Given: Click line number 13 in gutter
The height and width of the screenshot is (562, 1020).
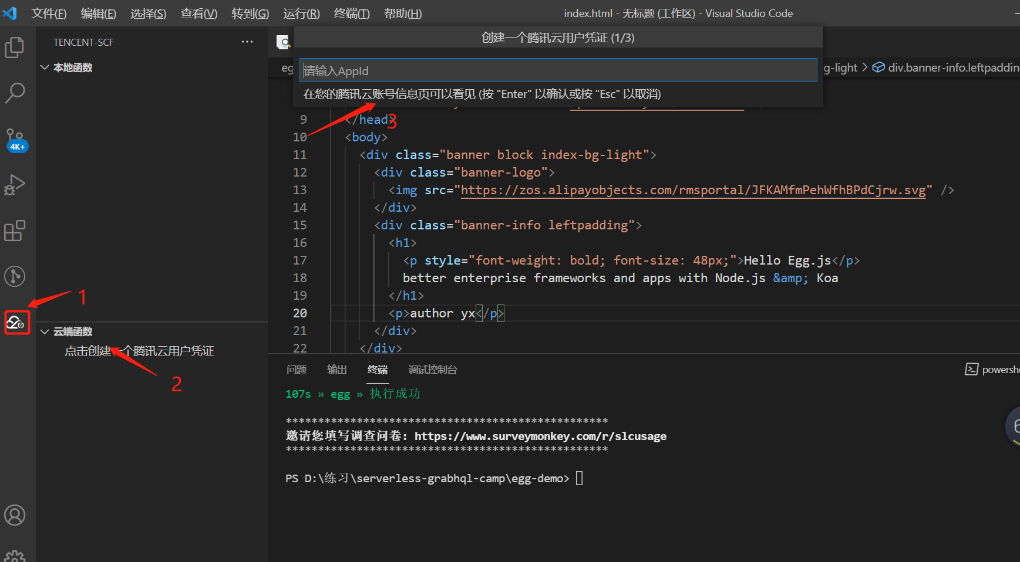Looking at the screenshot, I should coord(300,190).
